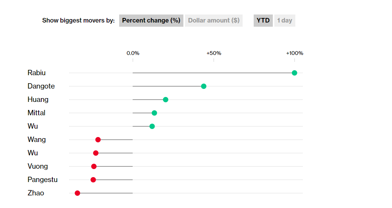Open Rabiu's name label
392x208 pixels.
(x=37, y=73)
